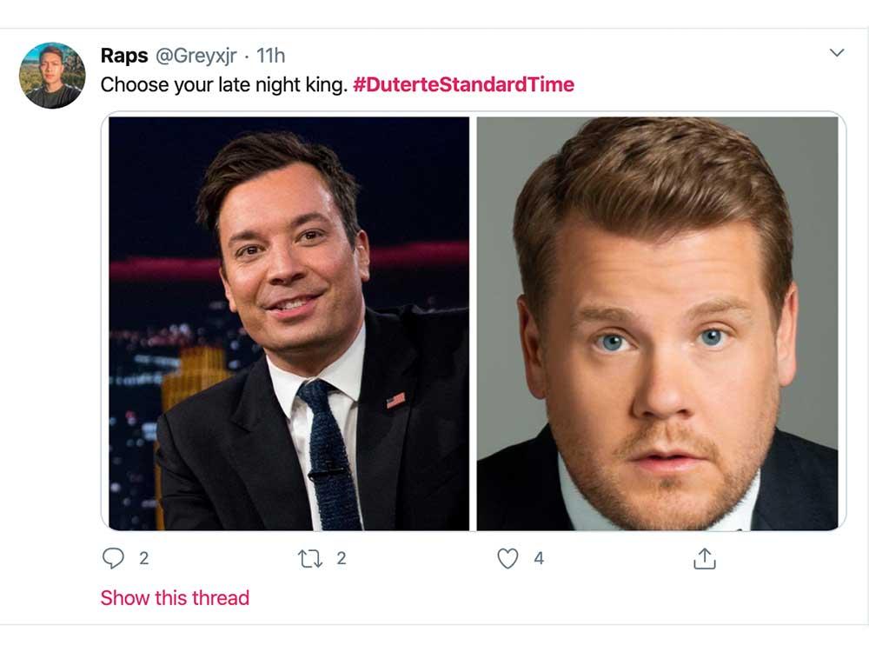Click the like count number 4
Image resolution: width=869 pixels, height=652 pixels.
coord(539,559)
